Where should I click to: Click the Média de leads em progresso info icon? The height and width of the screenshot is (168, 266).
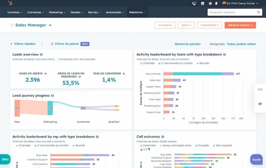click(79, 77)
